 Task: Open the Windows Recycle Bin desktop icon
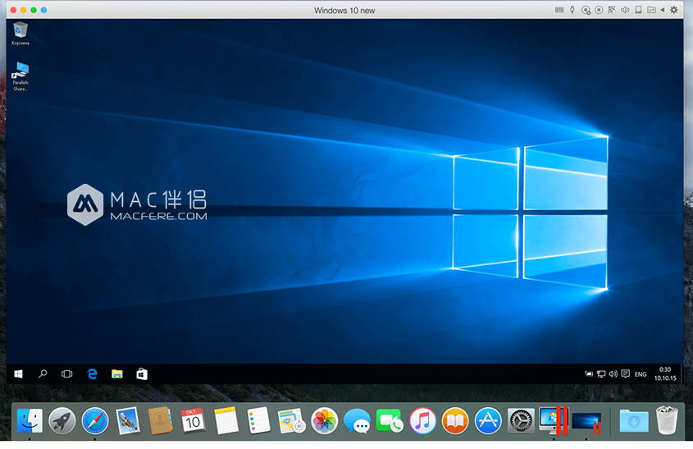pos(21,34)
